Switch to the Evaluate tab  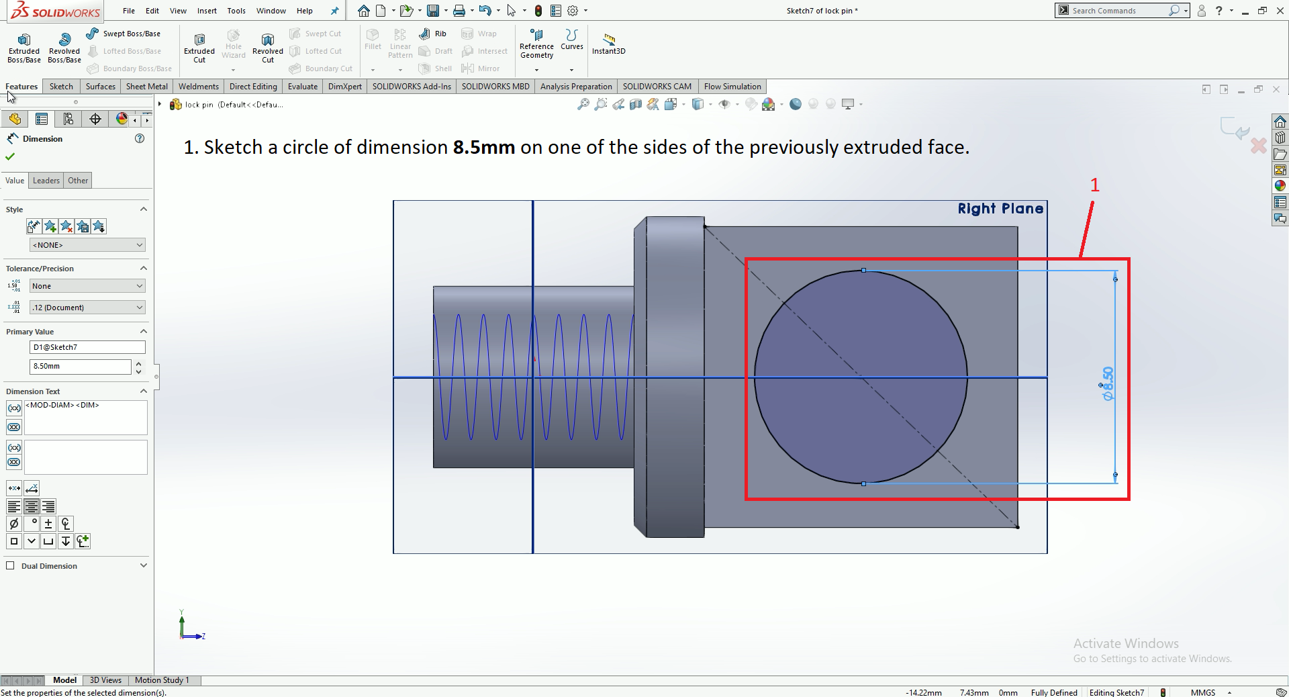click(303, 87)
